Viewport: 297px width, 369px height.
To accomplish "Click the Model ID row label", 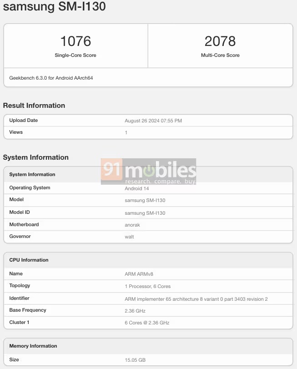I will pyautogui.click(x=20, y=212).
